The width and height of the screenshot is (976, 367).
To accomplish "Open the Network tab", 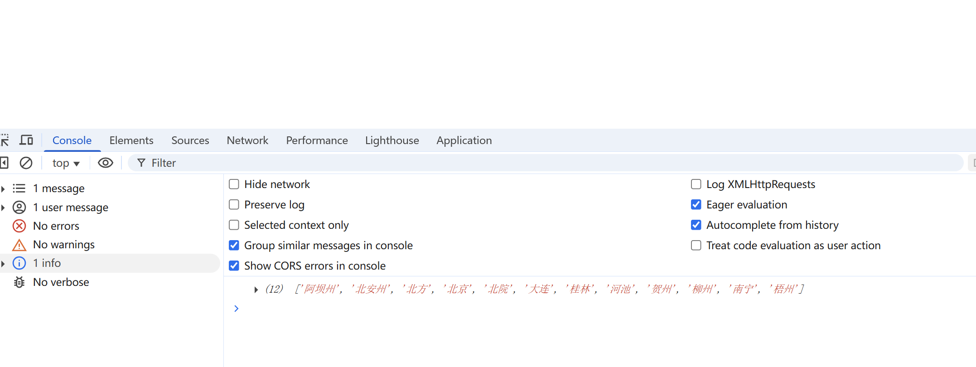I will pyautogui.click(x=247, y=140).
